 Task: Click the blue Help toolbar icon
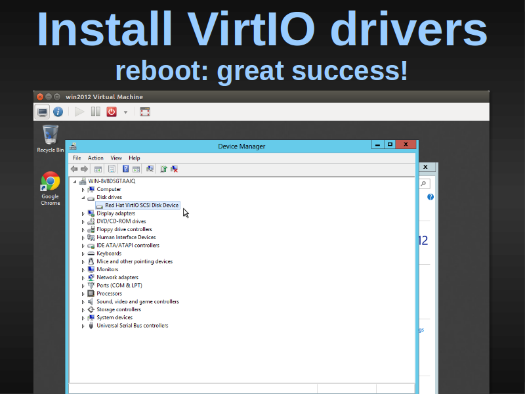click(x=125, y=169)
